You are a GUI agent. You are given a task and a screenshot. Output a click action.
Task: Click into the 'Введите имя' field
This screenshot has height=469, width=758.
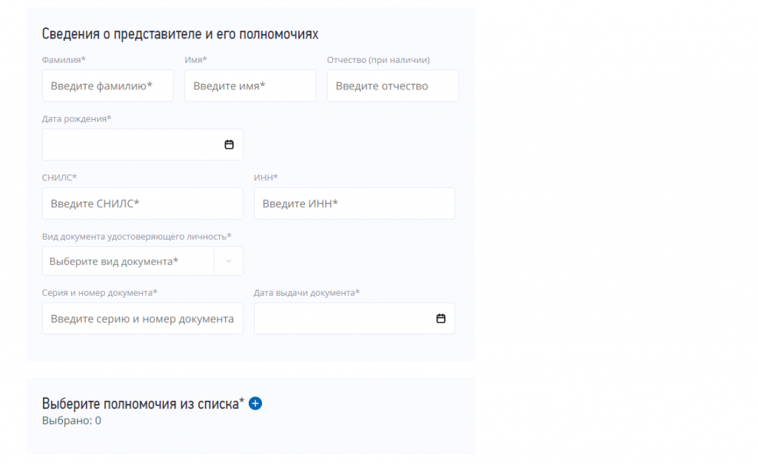249,86
